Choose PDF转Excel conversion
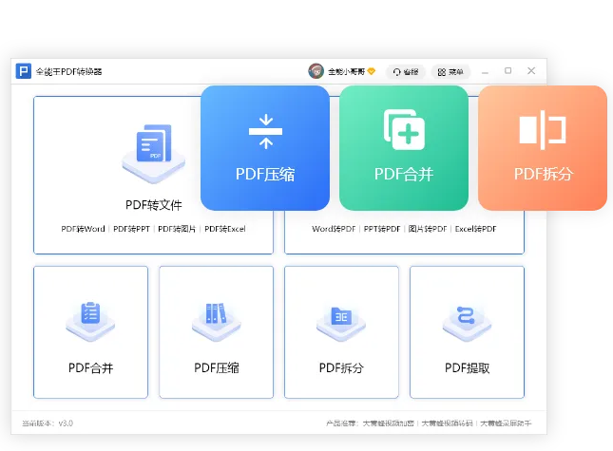Image resolution: width=613 pixels, height=451 pixels. 225,229
